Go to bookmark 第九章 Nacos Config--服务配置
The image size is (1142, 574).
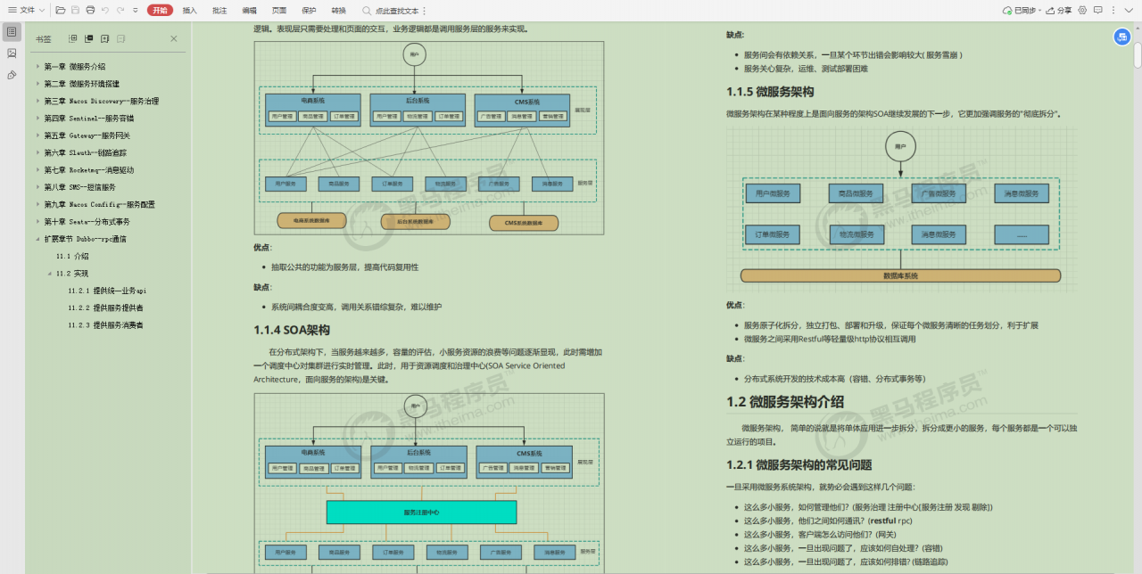click(100, 204)
